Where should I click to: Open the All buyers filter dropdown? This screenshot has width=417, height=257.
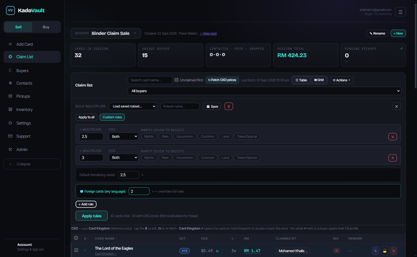click(x=264, y=91)
